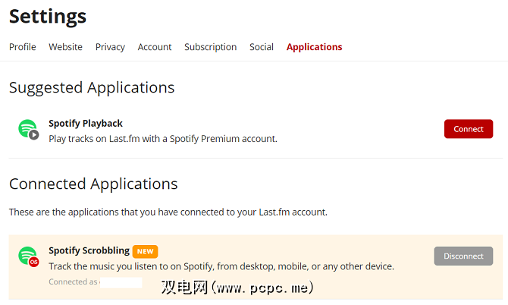The width and height of the screenshot is (508, 305).
Task: Click the Spotify Premium playback description
Action: tap(163, 138)
